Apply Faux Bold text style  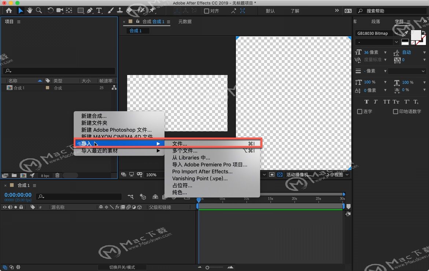[367, 102]
